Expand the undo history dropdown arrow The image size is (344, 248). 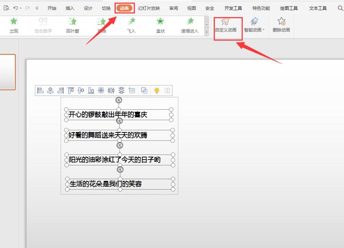[x=21, y=8]
